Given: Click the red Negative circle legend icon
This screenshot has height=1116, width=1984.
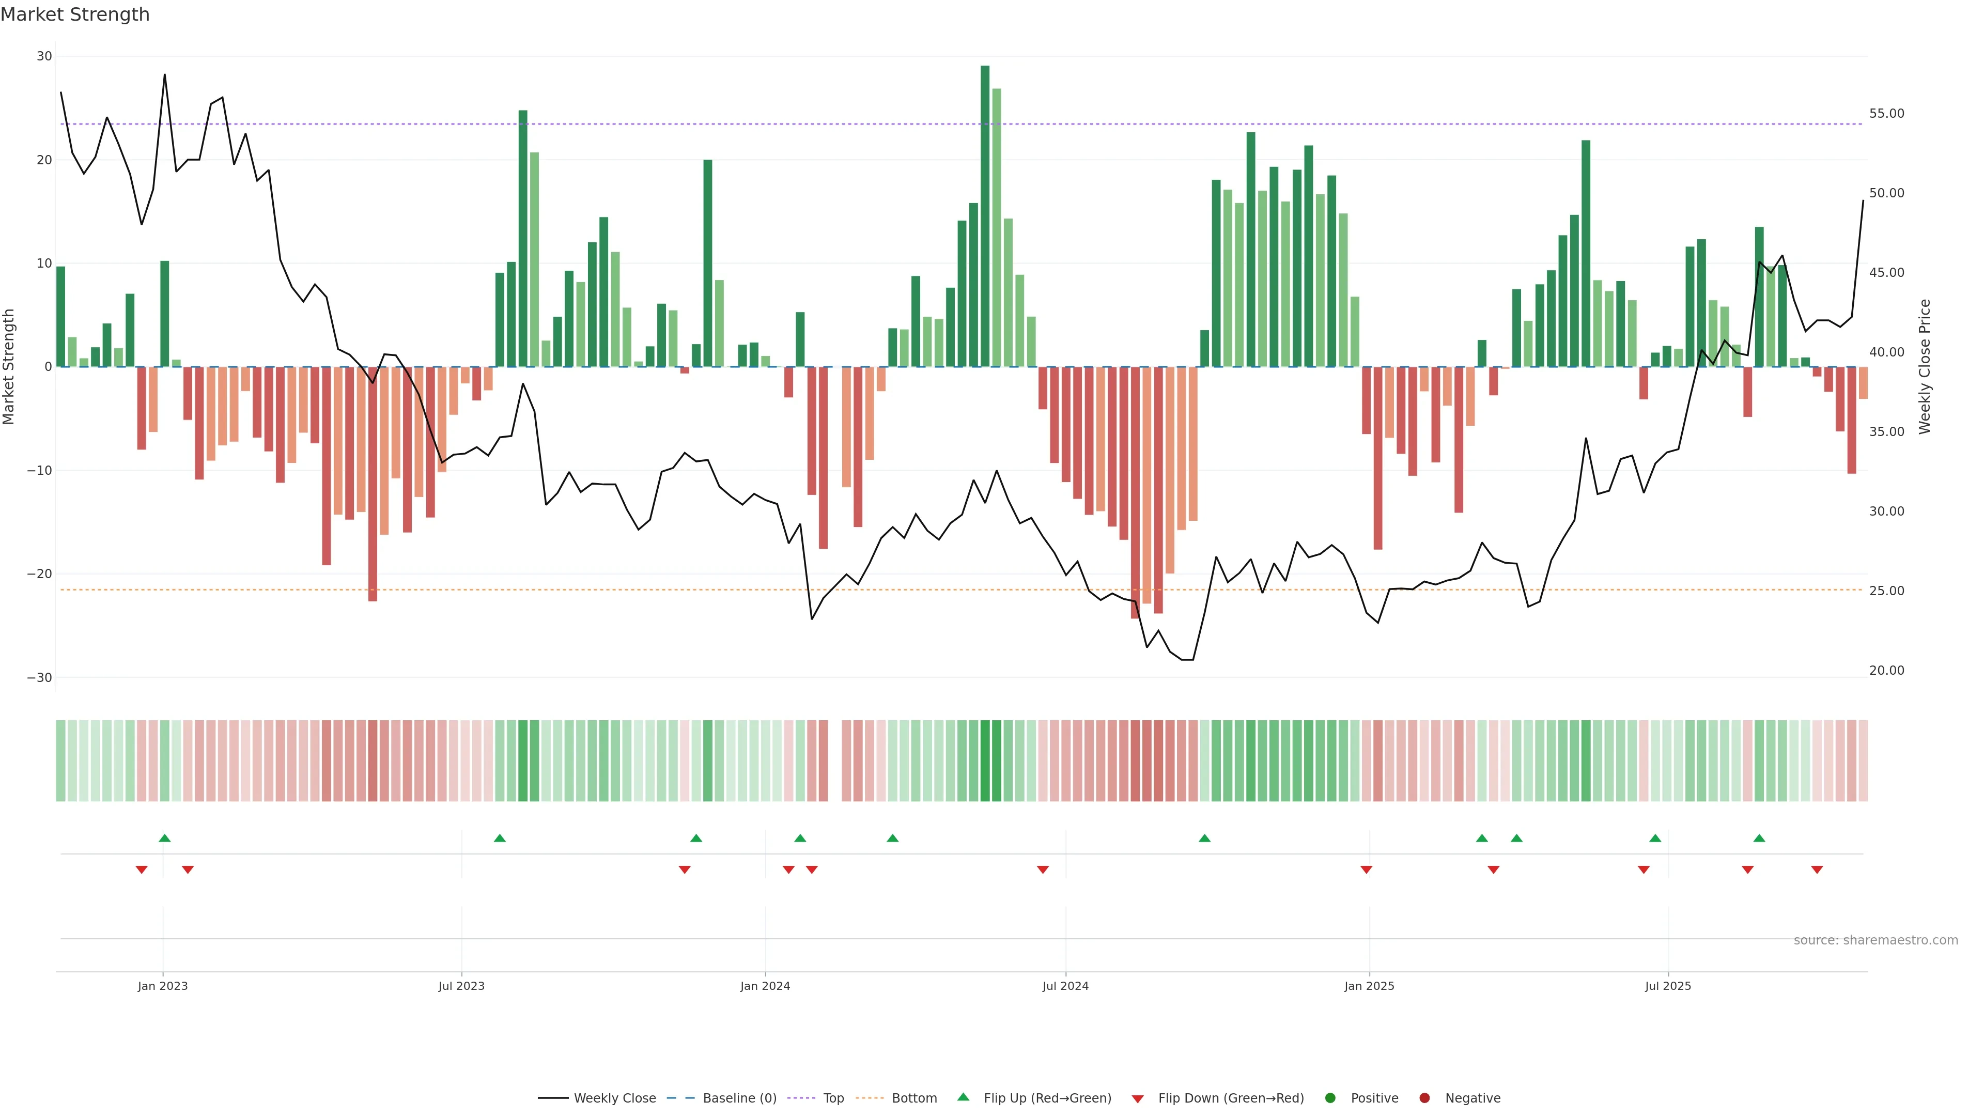Looking at the screenshot, I should (1424, 1097).
